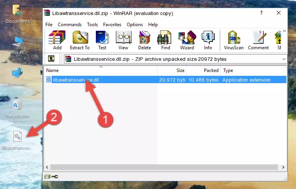The image size is (296, 189).
Task: Click the 20,972 bytes size cell
Action: click(172, 80)
